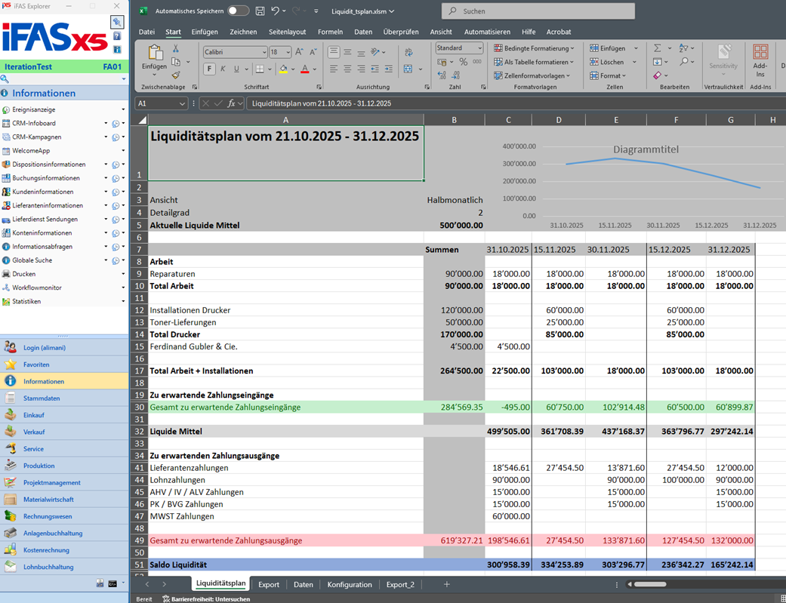This screenshot has height=603, width=786.
Task: Open Rechnungswesen in the iFAS sidebar
Action: tap(64, 516)
